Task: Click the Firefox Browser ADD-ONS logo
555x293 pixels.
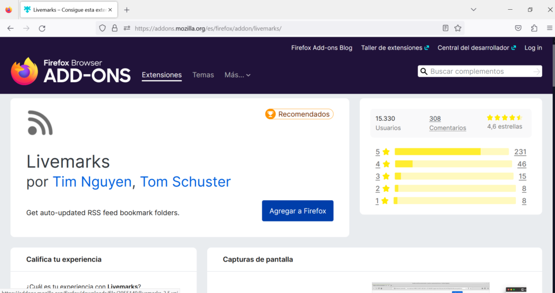Action: pyautogui.click(x=71, y=71)
